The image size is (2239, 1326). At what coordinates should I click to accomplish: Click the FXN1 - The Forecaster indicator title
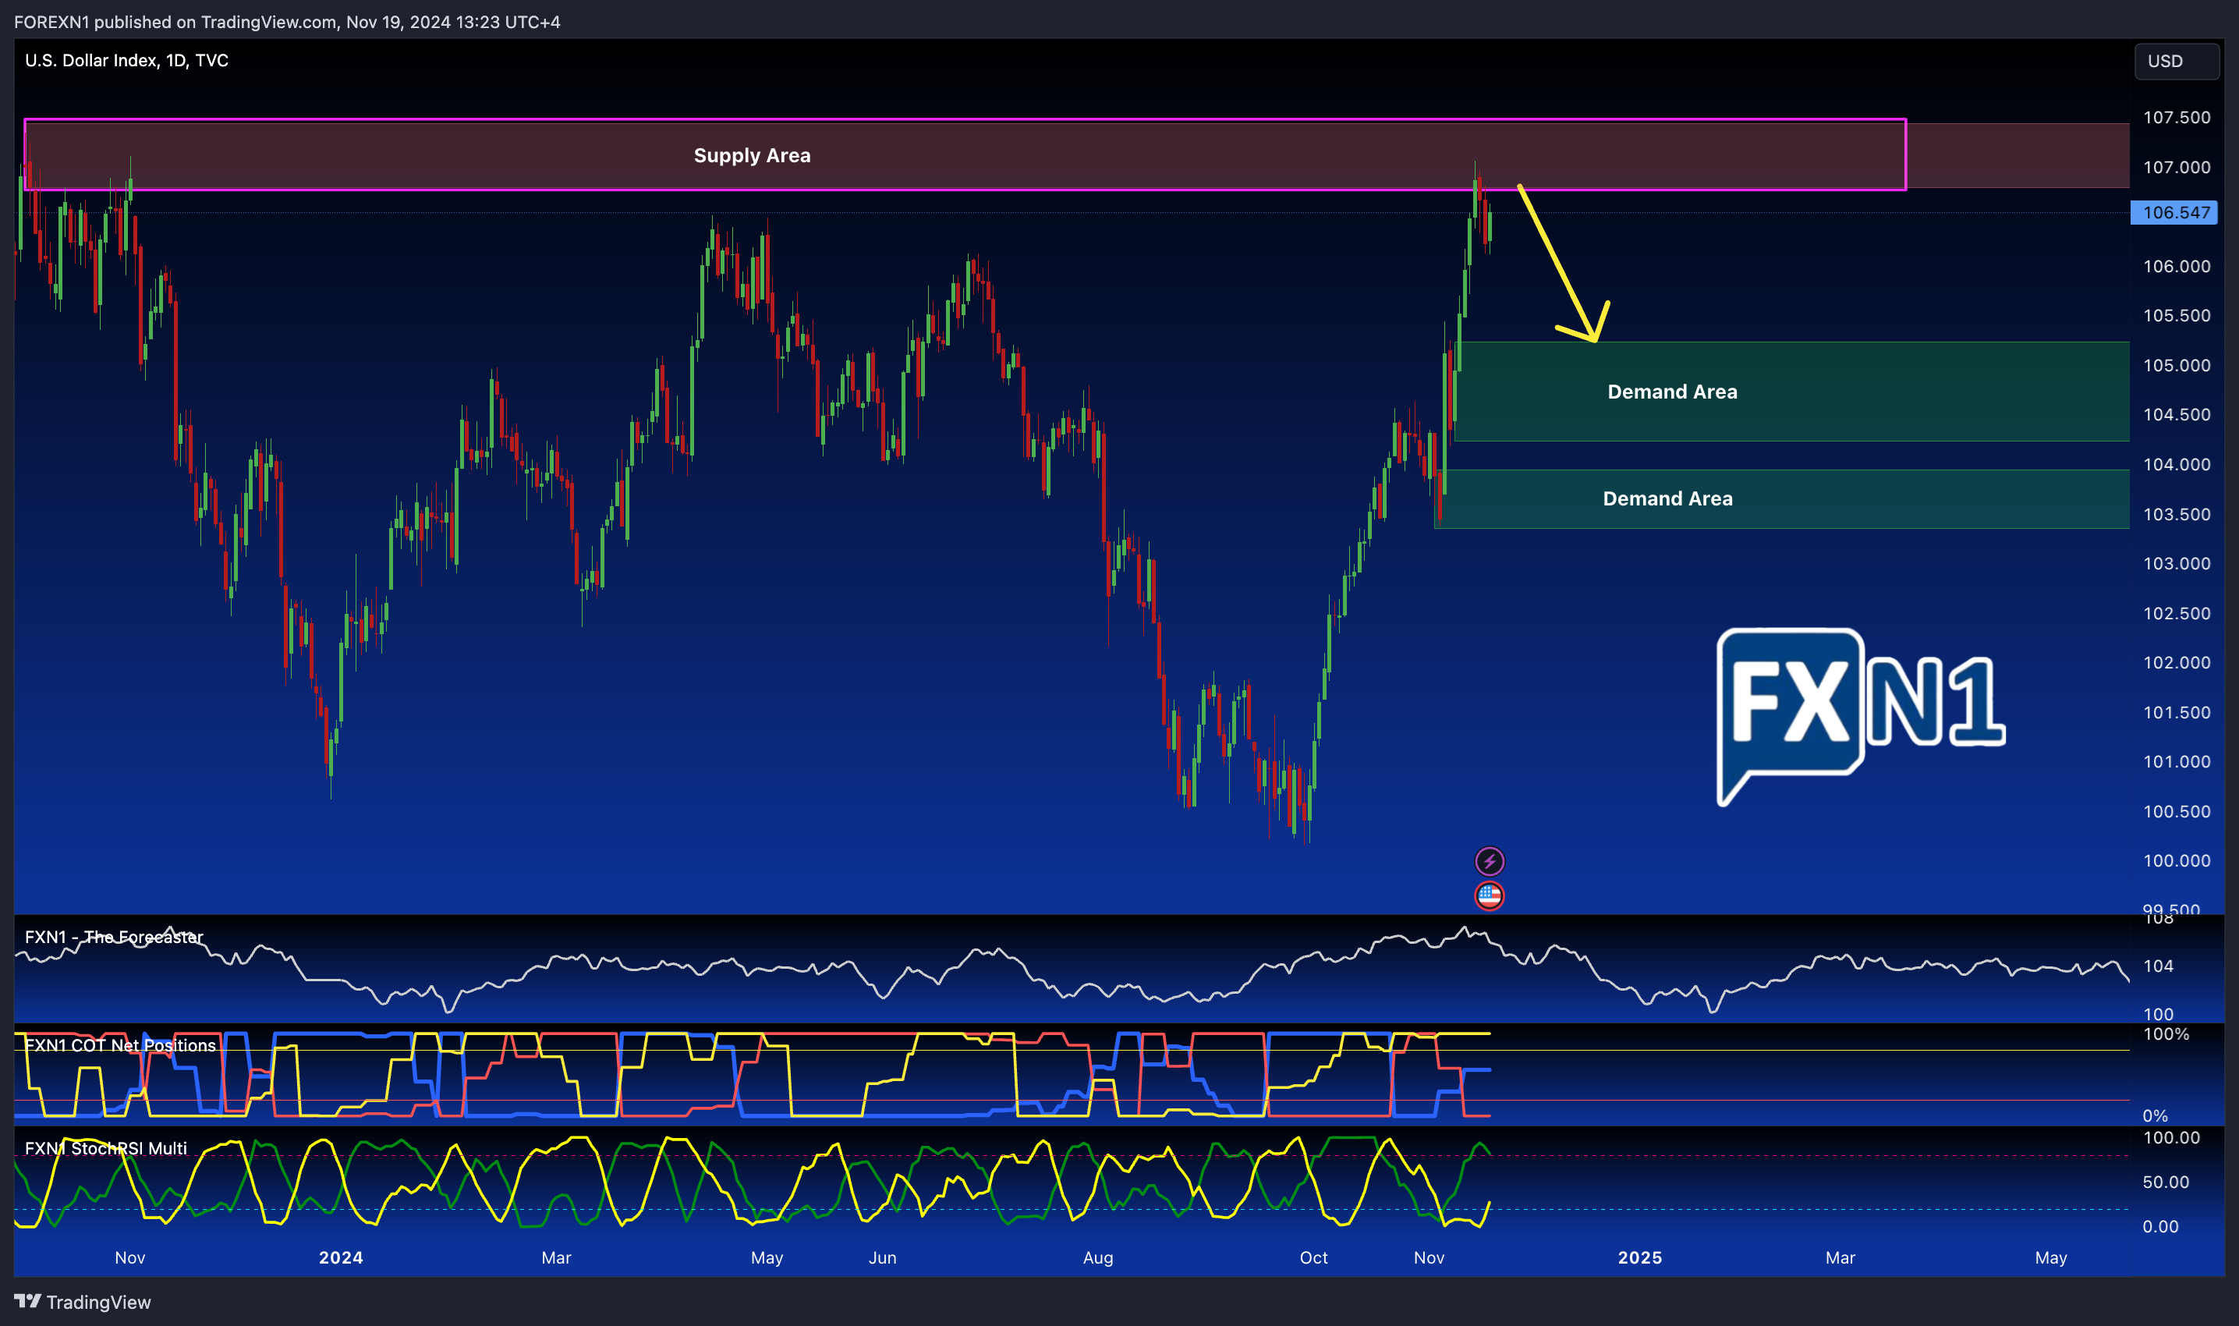pyautogui.click(x=115, y=937)
